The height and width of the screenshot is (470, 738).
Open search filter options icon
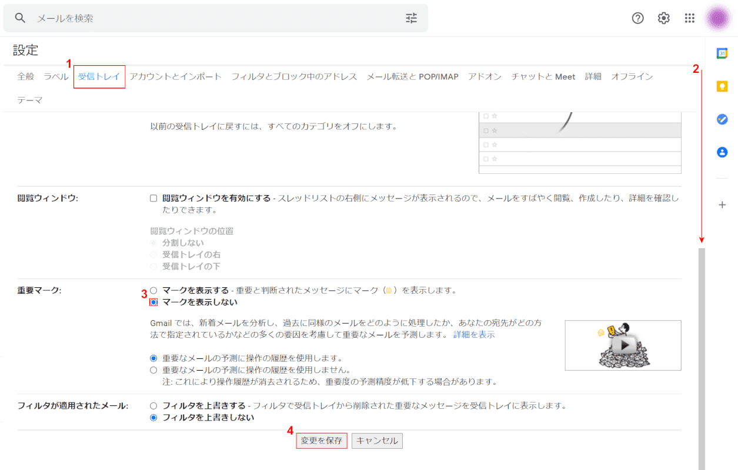point(412,18)
